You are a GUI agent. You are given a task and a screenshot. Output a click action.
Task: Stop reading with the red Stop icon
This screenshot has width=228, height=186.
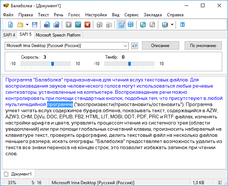(87, 25)
